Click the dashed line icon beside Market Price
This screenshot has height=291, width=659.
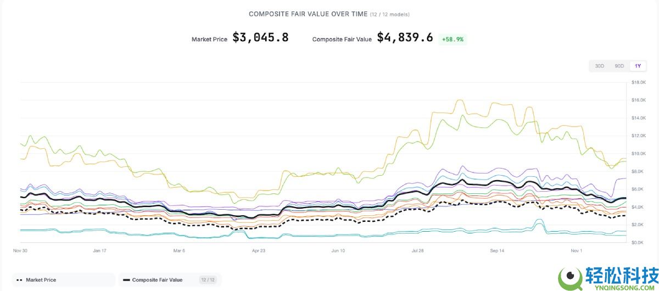(x=19, y=280)
